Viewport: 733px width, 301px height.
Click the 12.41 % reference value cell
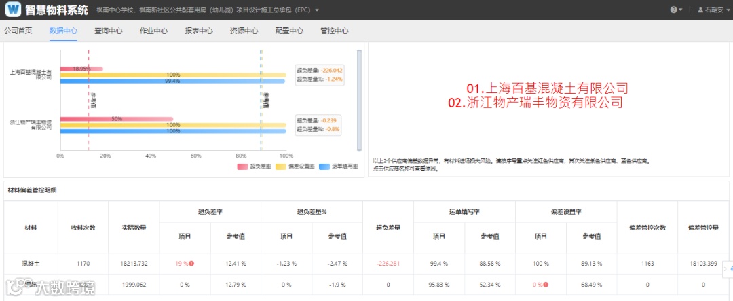(235, 264)
